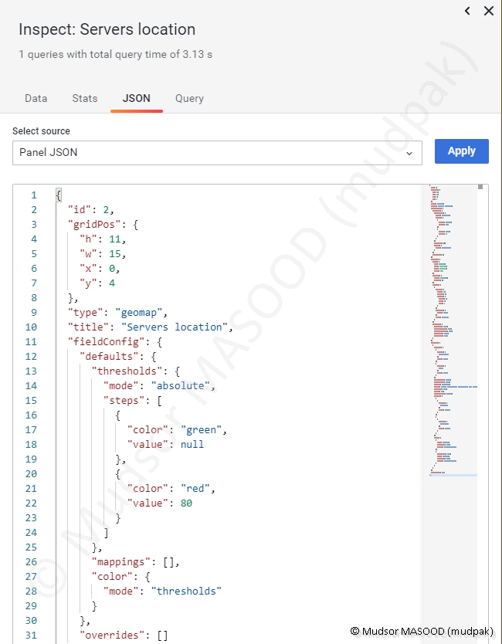
Task: Click the "thresholds" color mode value
Action: point(186,591)
